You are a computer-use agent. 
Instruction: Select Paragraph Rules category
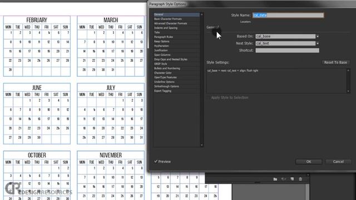coord(177,37)
